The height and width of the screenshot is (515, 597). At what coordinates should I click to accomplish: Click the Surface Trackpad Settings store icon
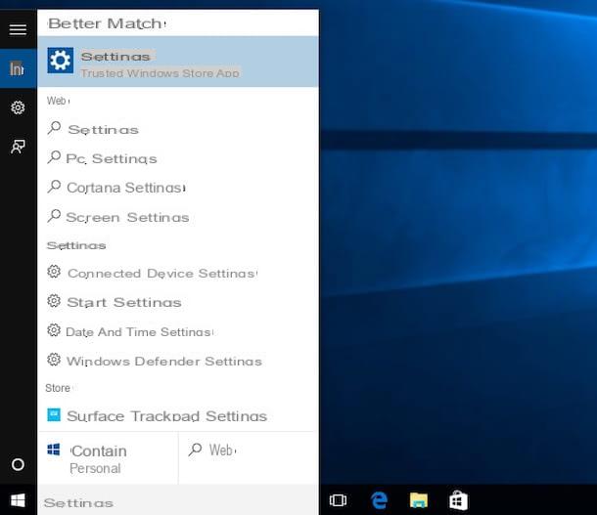click(x=54, y=414)
